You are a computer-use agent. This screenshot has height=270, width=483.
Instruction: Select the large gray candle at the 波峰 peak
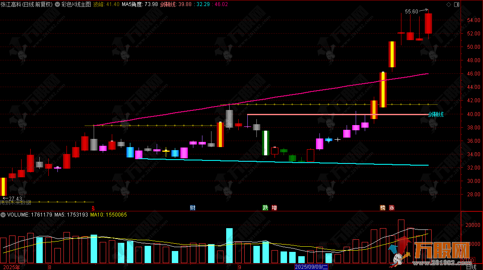[229, 119]
